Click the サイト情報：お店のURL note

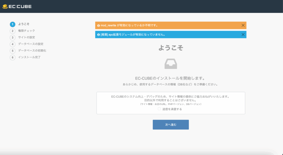tap(171, 104)
